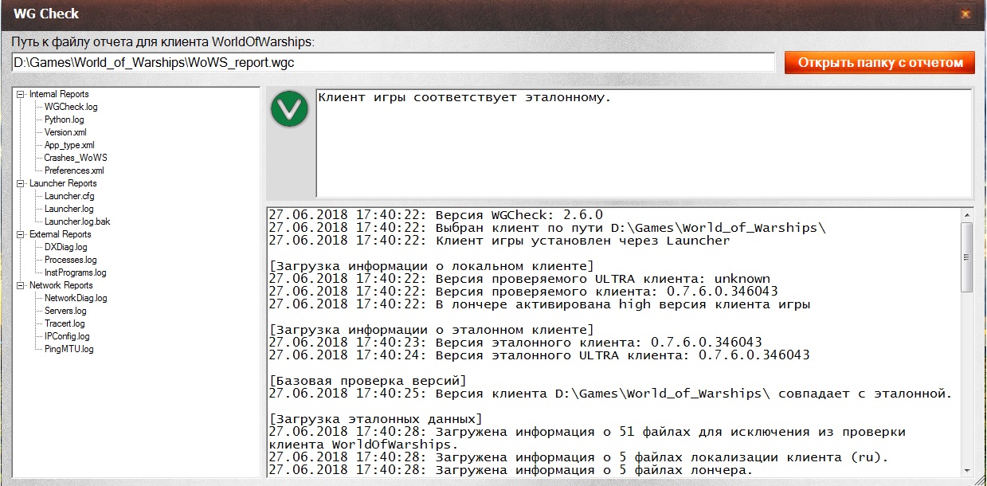
Task: Select IPConfig.log report
Action: pyautogui.click(x=67, y=336)
